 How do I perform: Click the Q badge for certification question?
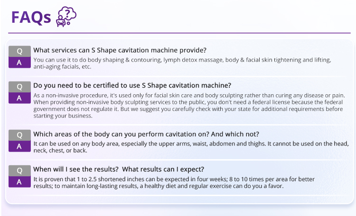(20, 87)
